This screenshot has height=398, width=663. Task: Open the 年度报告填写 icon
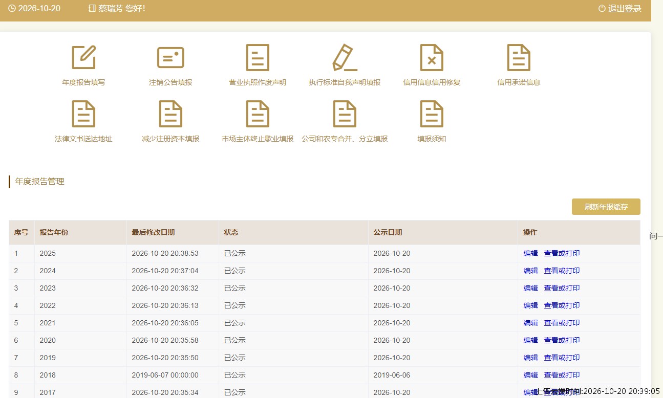click(83, 57)
